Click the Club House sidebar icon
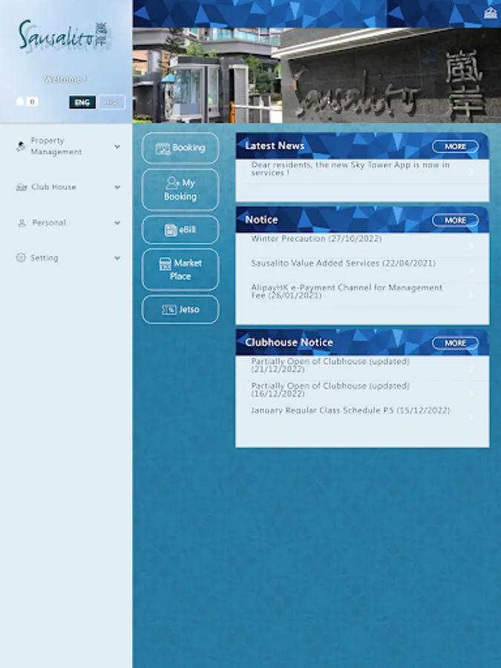Image resolution: width=501 pixels, height=668 pixels. click(x=22, y=187)
